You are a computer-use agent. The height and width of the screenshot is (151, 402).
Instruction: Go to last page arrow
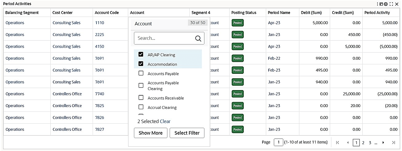(x=393, y=142)
